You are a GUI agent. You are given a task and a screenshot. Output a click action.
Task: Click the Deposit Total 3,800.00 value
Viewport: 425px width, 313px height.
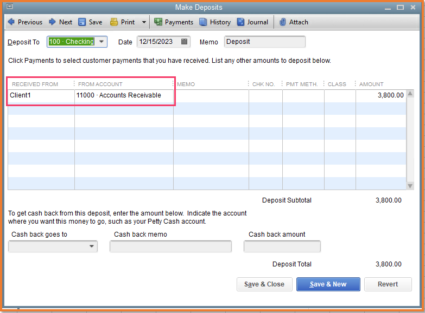tap(389, 264)
